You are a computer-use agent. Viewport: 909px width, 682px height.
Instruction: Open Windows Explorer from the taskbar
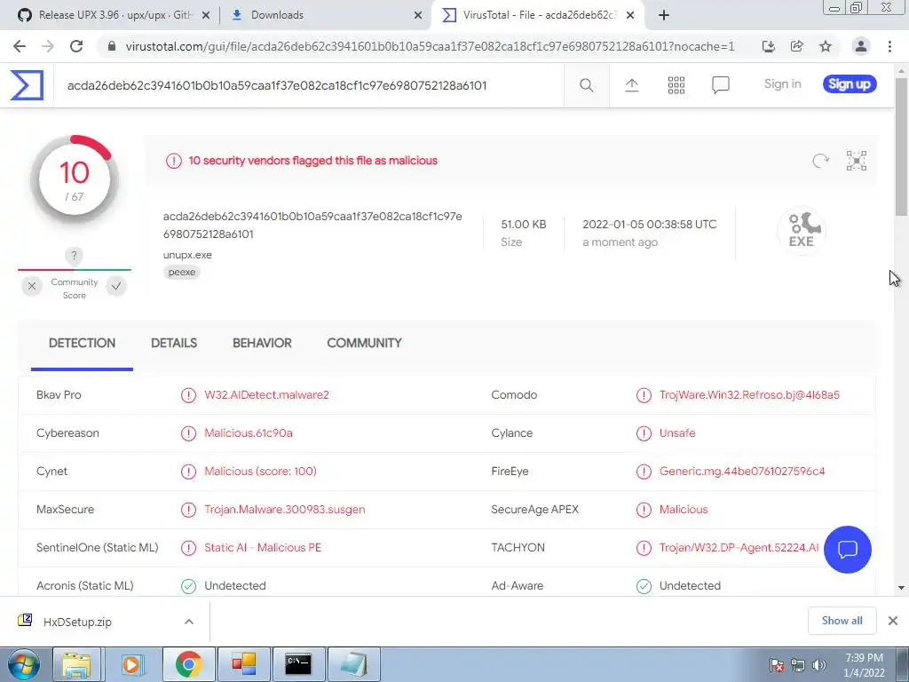click(76, 664)
